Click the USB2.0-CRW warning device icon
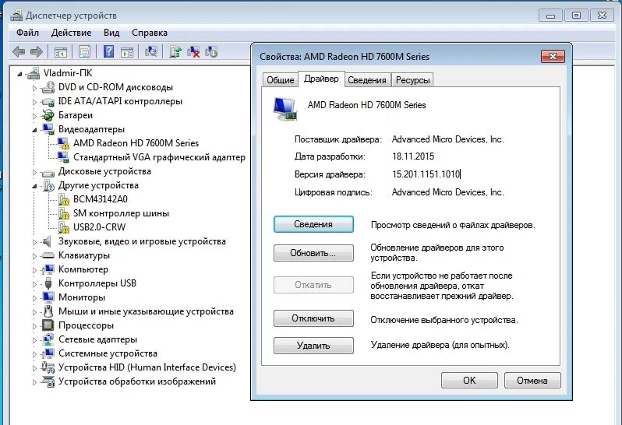This screenshot has width=622, height=425. click(x=63, y=227)
